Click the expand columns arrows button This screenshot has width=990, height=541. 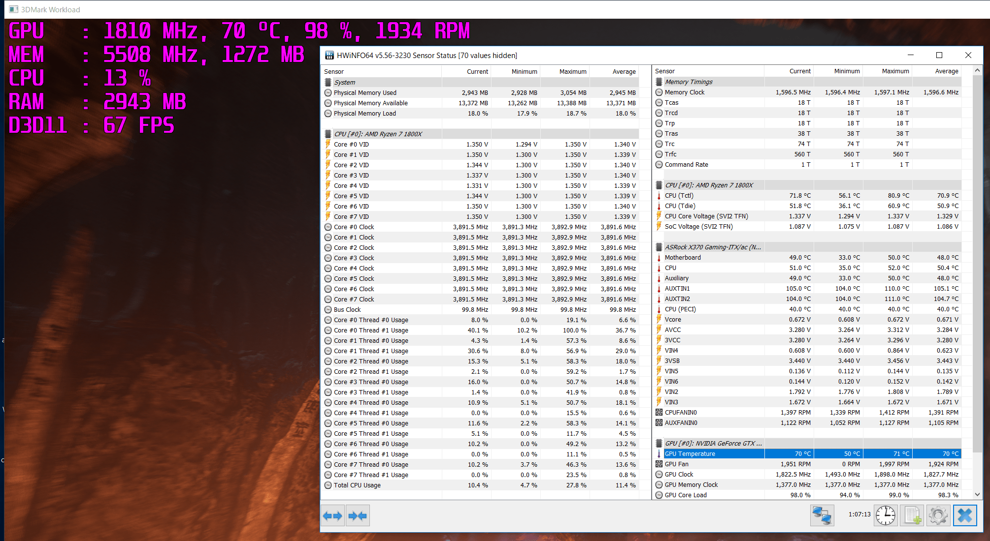point(332,516)
